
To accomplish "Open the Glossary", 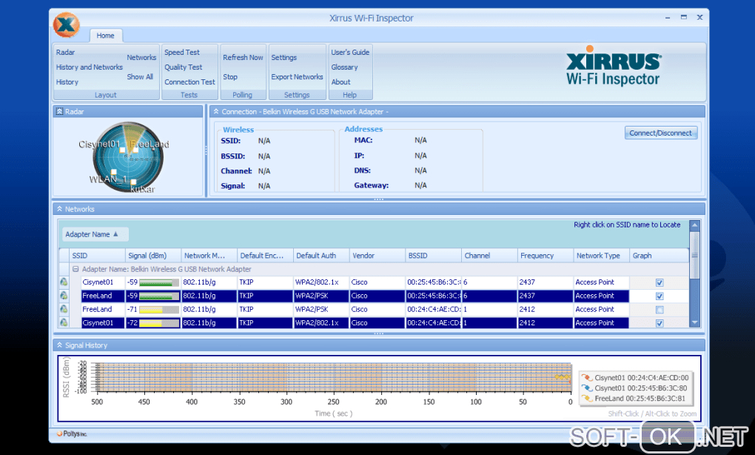I will (344, 67).
